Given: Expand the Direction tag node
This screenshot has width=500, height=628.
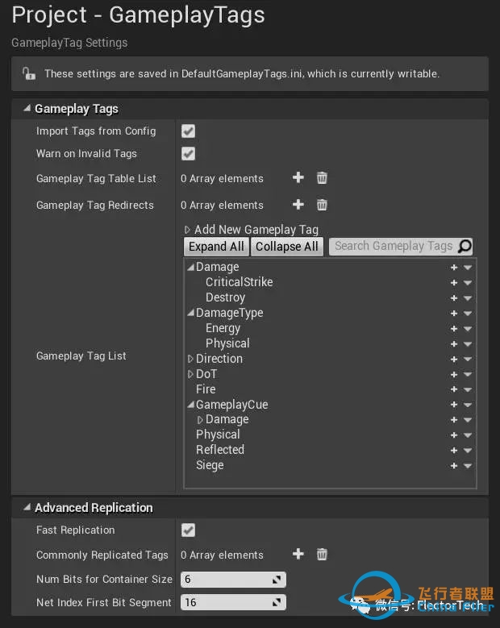Looking at the screenshot, I should (x=190, y=359).
